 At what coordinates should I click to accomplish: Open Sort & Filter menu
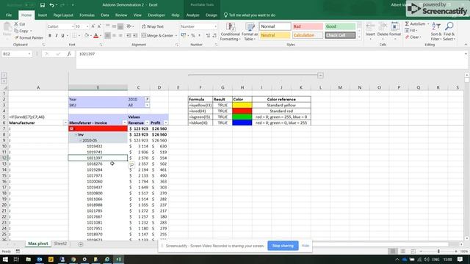coord(436,31)
